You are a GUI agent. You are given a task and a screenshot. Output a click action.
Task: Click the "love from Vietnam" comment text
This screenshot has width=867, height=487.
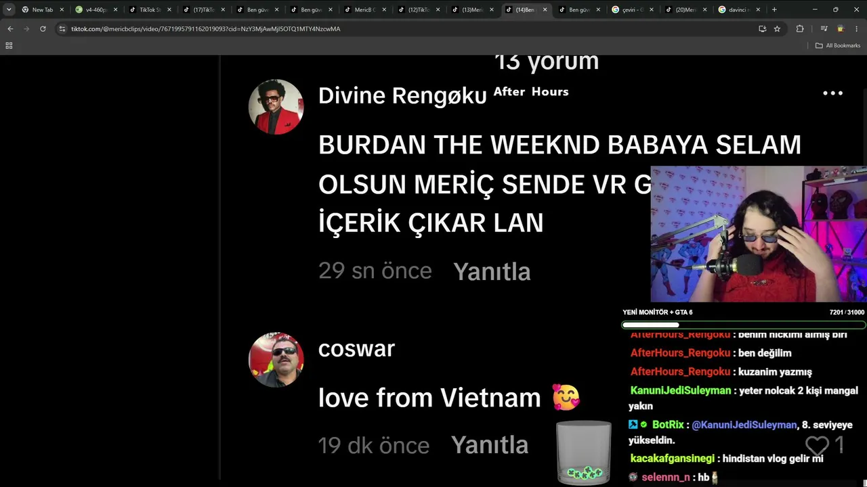click(429, 398)
